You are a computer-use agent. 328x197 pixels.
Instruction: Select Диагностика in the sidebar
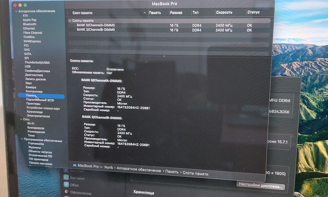(34, 75)
